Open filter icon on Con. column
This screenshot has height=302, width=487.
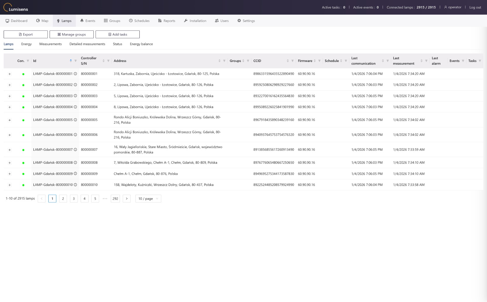point(28,61)
